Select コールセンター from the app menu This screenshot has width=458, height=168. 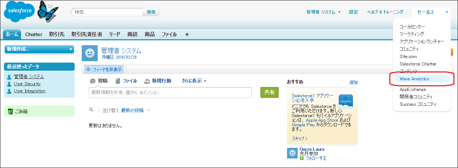point(412,27)
